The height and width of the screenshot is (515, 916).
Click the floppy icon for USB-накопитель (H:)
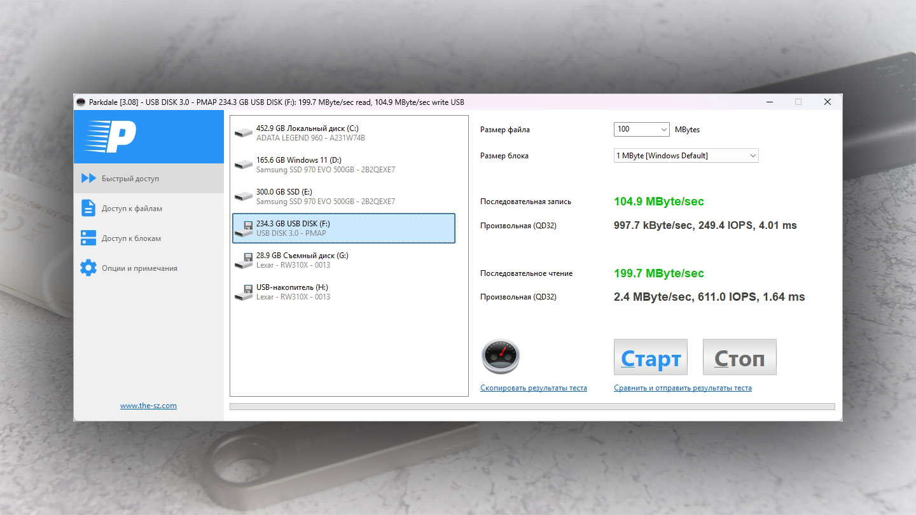243,292
